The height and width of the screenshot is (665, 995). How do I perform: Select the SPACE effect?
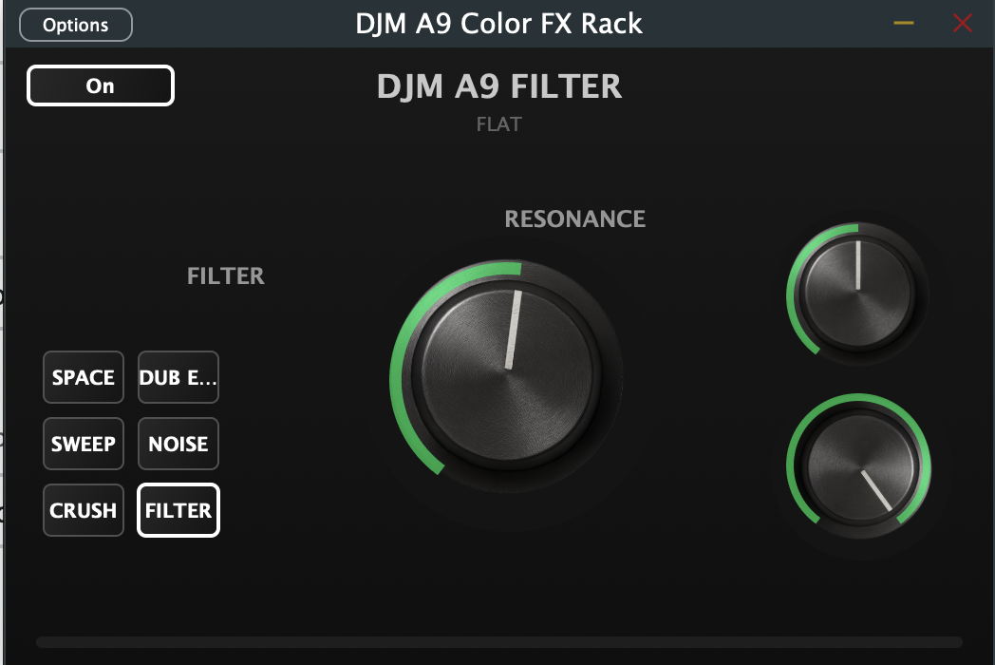click(84, 377)
